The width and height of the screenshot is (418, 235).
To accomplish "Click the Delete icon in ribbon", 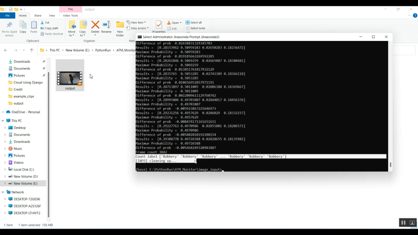I will tap(95, 25).
